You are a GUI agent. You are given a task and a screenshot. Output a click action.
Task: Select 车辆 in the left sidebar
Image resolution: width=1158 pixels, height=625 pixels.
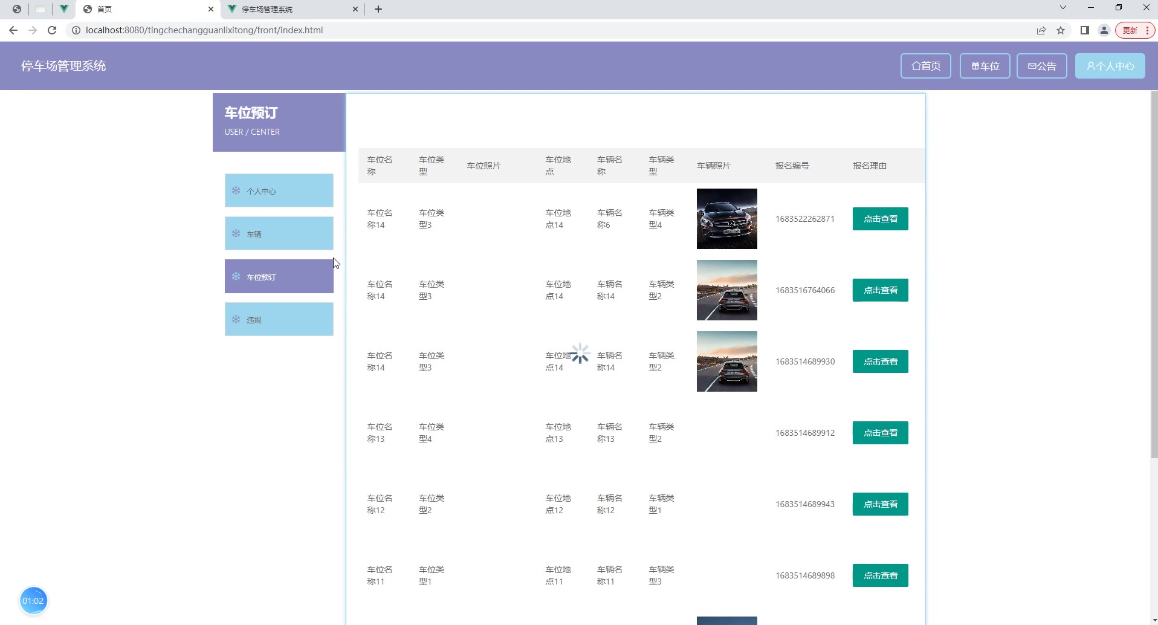[x=279, y=233]
